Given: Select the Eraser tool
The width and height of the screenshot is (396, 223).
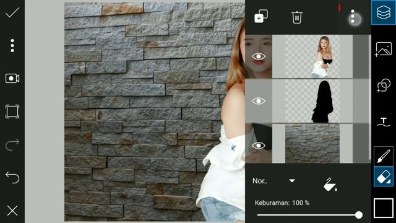Looking at the screenshot, I should coord(384,177).
